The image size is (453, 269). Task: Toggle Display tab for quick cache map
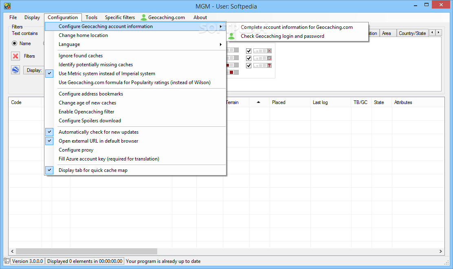click(x=135, y=170)
